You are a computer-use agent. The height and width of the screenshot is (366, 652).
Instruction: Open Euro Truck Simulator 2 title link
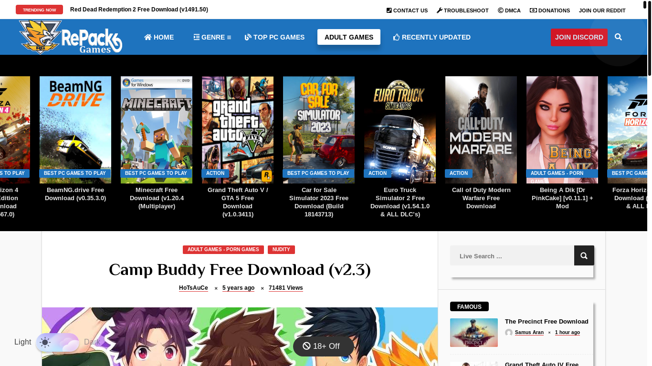click(x=400, y=202)
